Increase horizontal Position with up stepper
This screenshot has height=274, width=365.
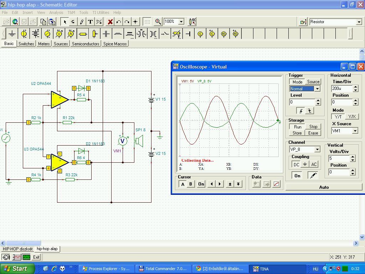355,100
